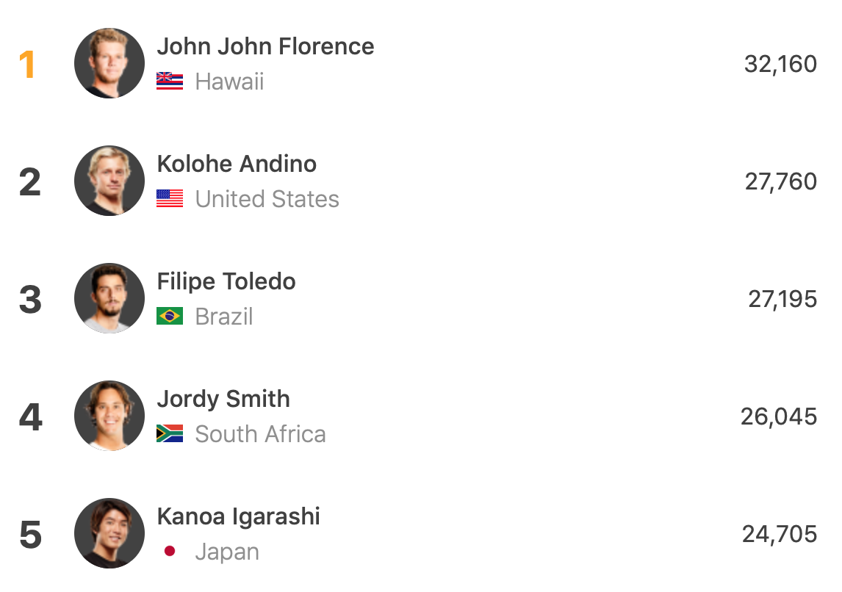Go to Filipe Toledo's name link
This screenshot has height=592, width=842.
(x=226, y=281)
